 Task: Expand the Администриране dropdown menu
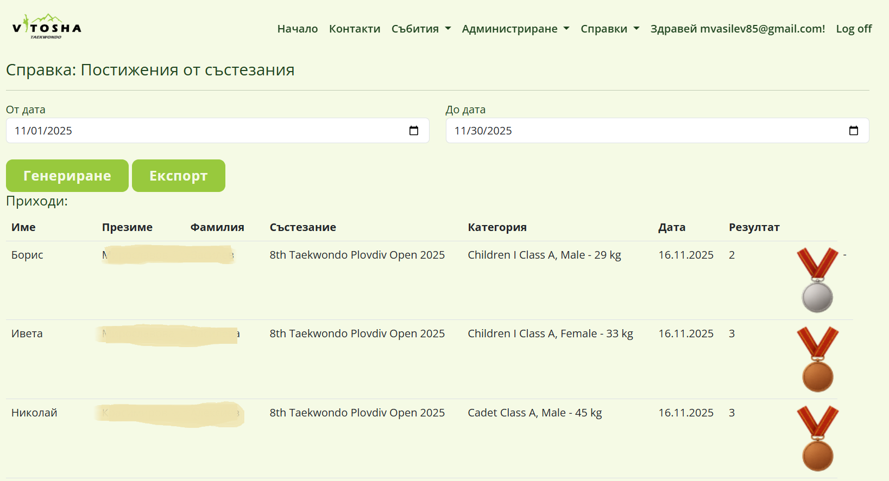[x=515, y=29]
